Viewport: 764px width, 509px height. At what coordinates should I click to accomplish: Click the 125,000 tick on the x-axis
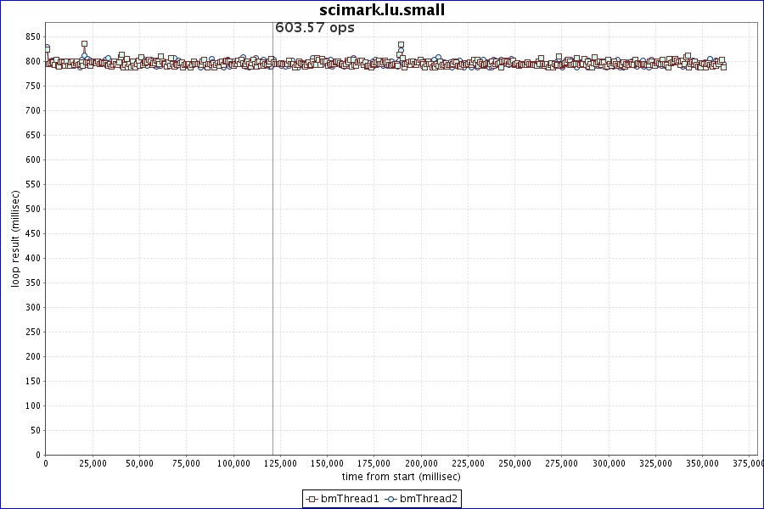pos(280,463)
